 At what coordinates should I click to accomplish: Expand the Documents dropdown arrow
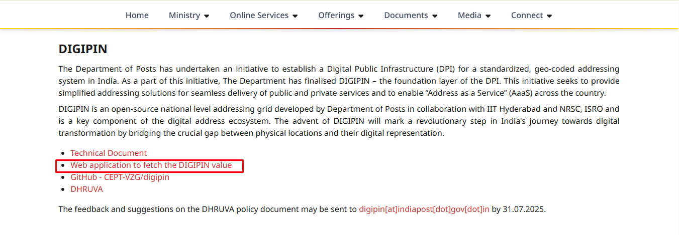click(435, 16)
